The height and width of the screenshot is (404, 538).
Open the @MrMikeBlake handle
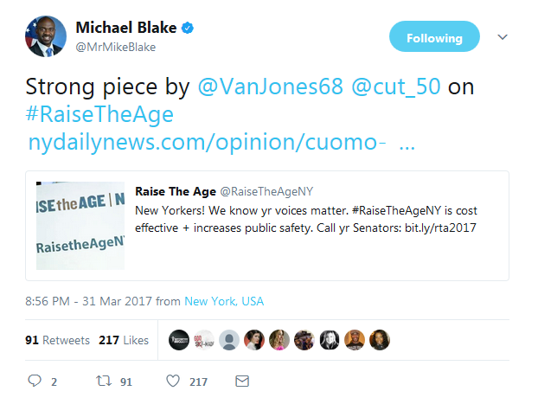coord(116,47)
